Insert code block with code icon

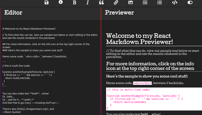pos(175,3)
